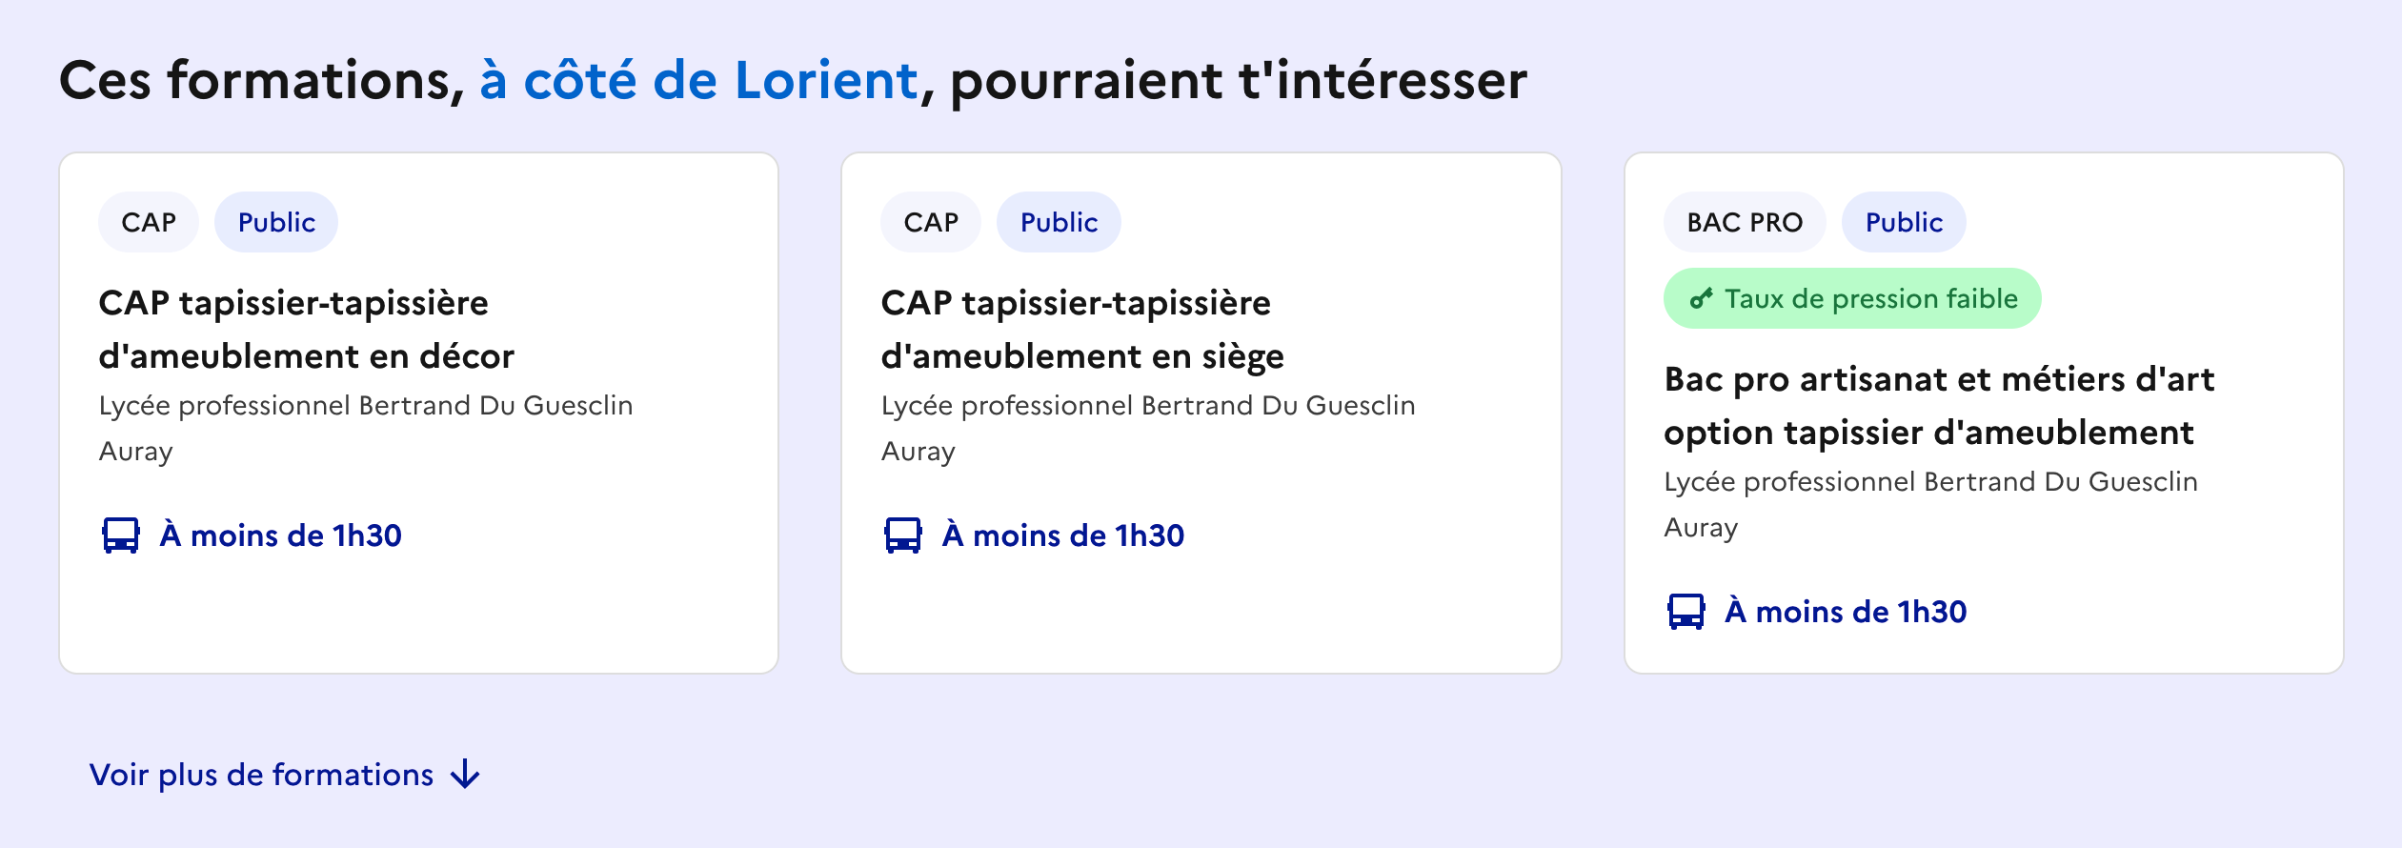The width and height of the screenshot is (2402, 848).
Task: Click 'À moins de 1h30' on the Bac pro card
Action: [x=1846, y=612]
